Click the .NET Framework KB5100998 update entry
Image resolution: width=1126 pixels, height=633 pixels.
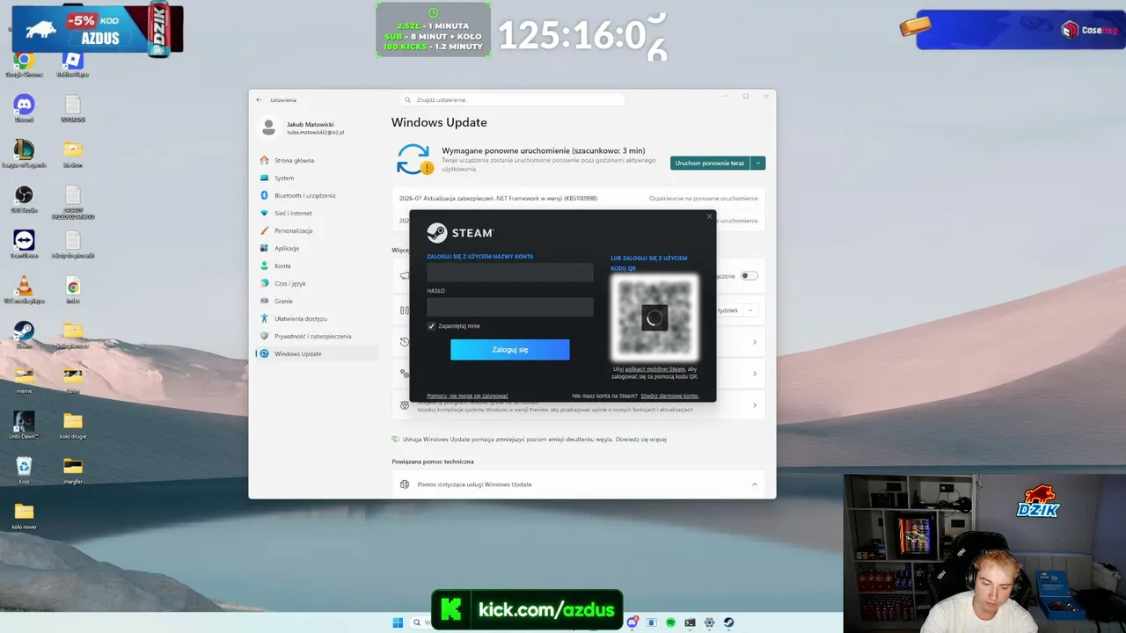578,199
